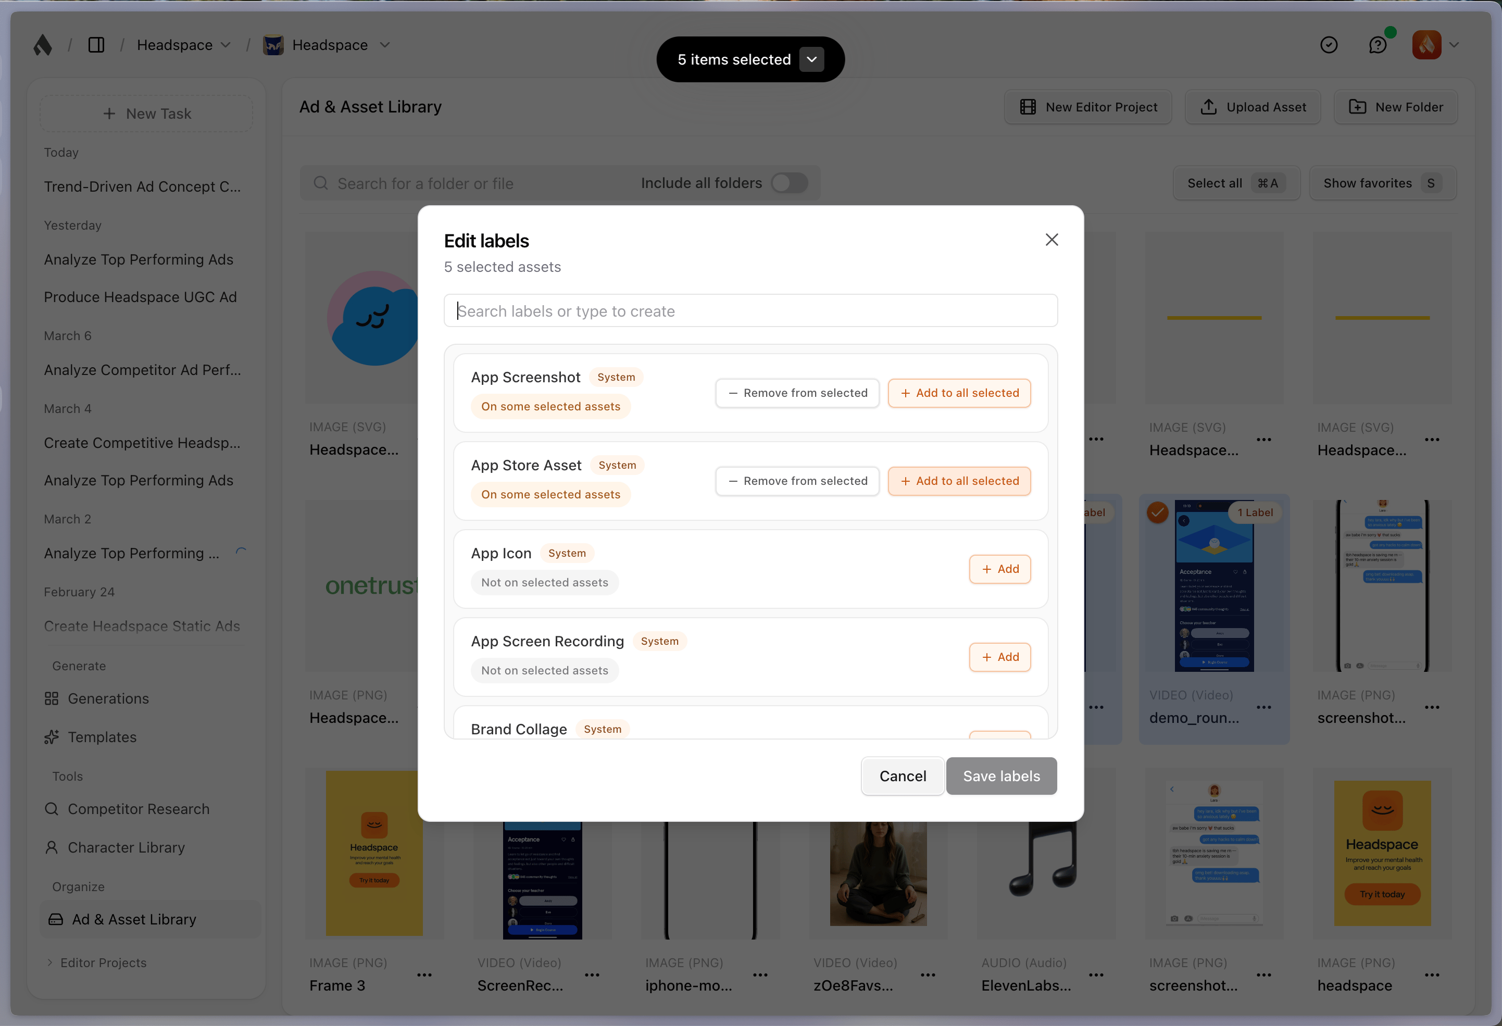Open the tasks checkmark circle icon
This screenshot has width=1502, height=1026.
[1329, 45]
